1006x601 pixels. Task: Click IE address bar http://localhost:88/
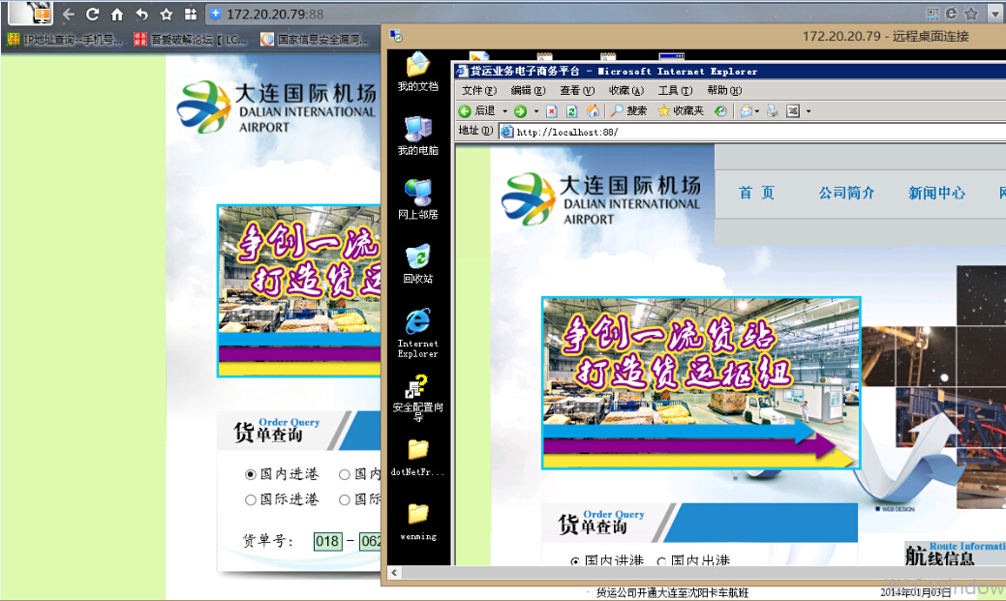tap(752, 133)
